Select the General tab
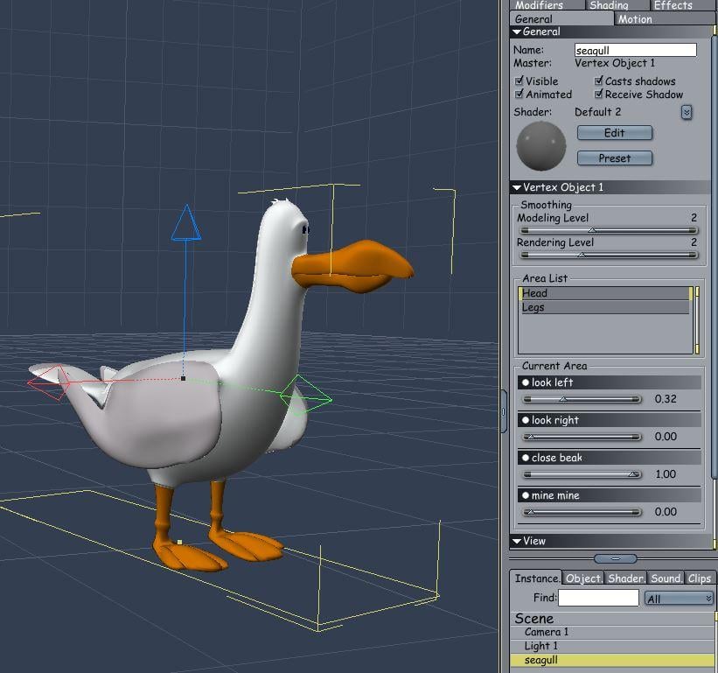 (561, 18)
